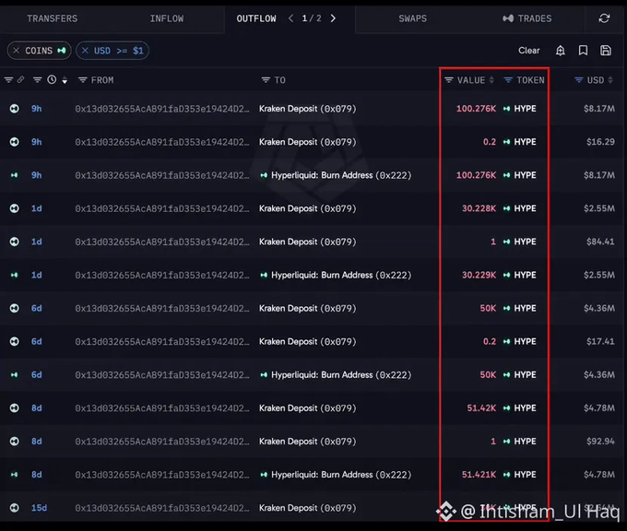The width and height of the screenshot is (627, 531).
Task: Click value 51.421K
Action: coord(479,475)
